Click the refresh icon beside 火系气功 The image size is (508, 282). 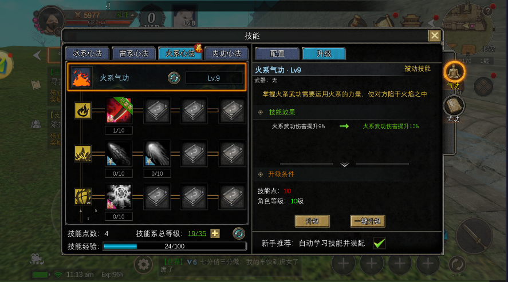174,78
